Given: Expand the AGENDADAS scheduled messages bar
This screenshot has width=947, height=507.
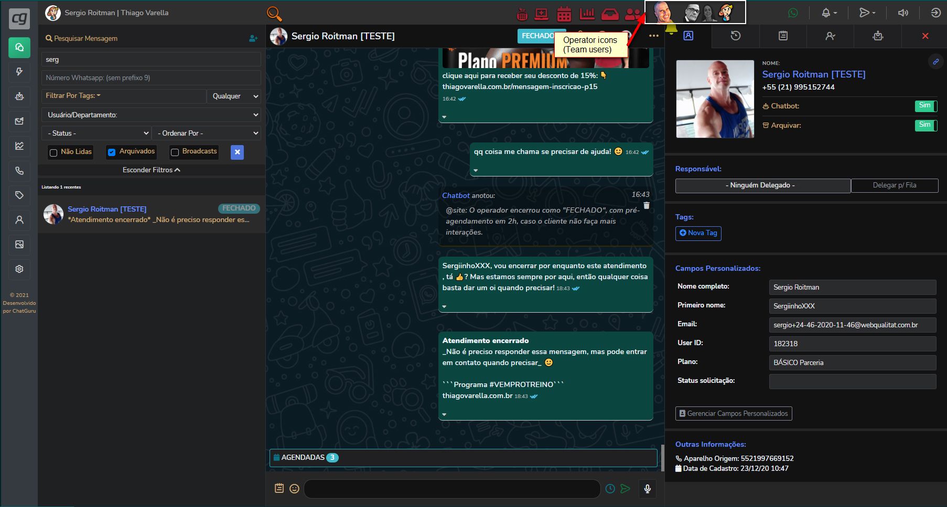Looking at the screenshot, I should [x=464, y=458].
